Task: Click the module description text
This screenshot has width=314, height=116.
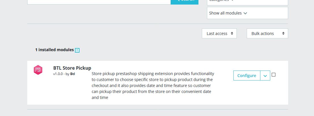Action: pos(153,86)
